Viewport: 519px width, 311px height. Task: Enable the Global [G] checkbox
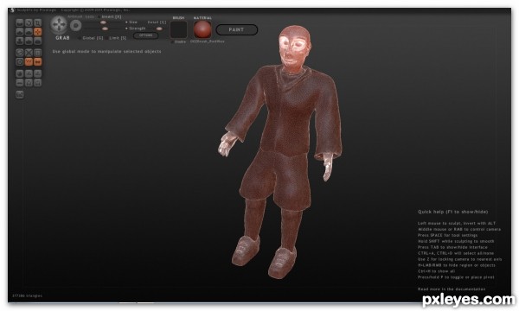[79, 38]
